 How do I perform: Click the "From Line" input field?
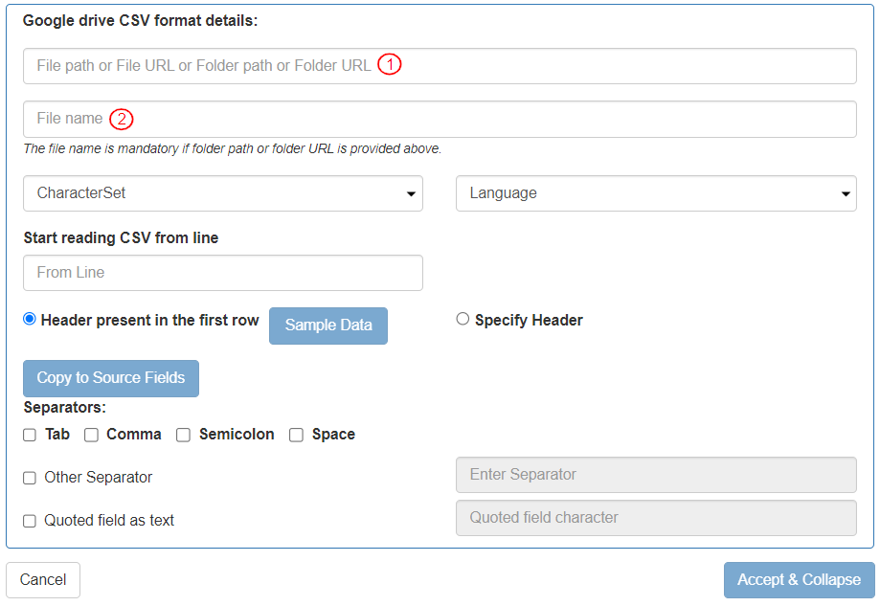(x=222, y=273)
